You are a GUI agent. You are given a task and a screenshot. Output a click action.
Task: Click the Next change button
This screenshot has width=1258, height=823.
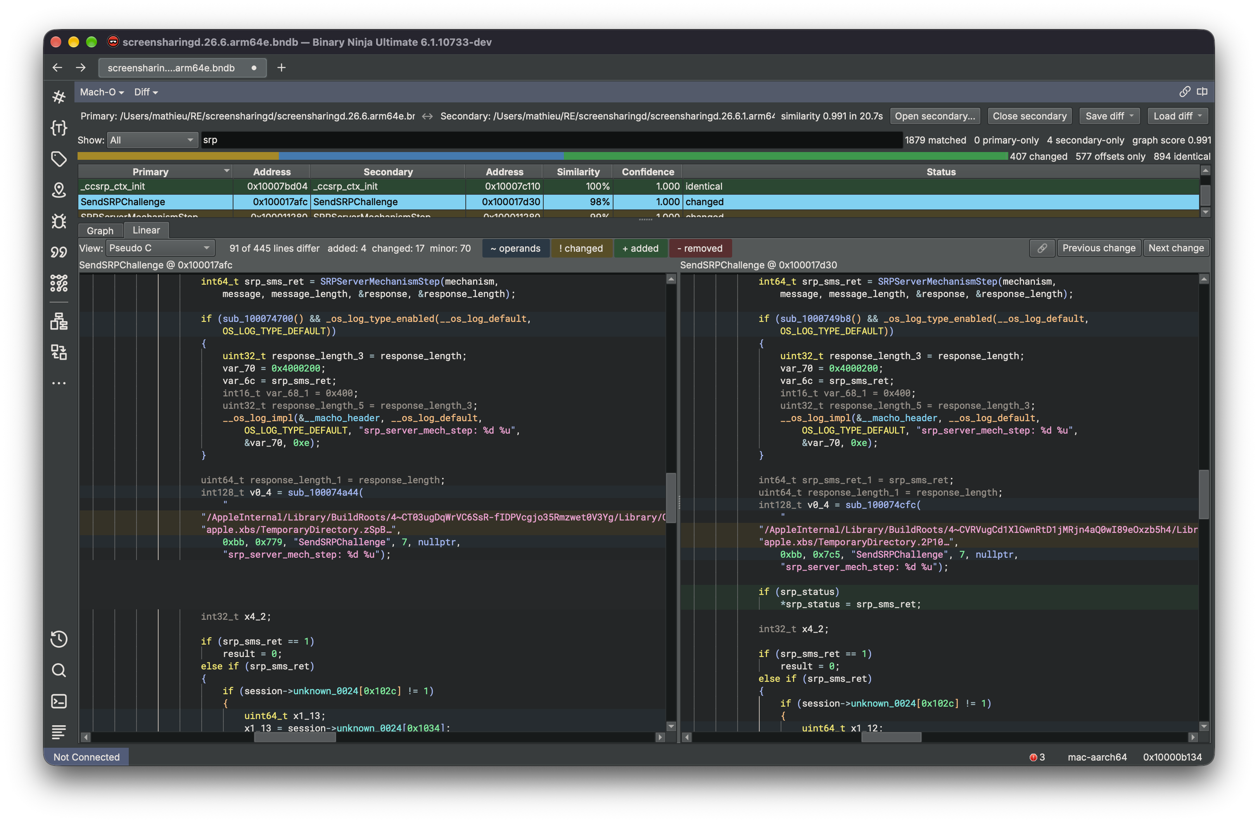(x=1176, y=248)
